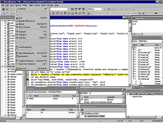The width and height of the screenshot is (163, 123).
Task: Click the Type column header in Watch
Action: 72,110
